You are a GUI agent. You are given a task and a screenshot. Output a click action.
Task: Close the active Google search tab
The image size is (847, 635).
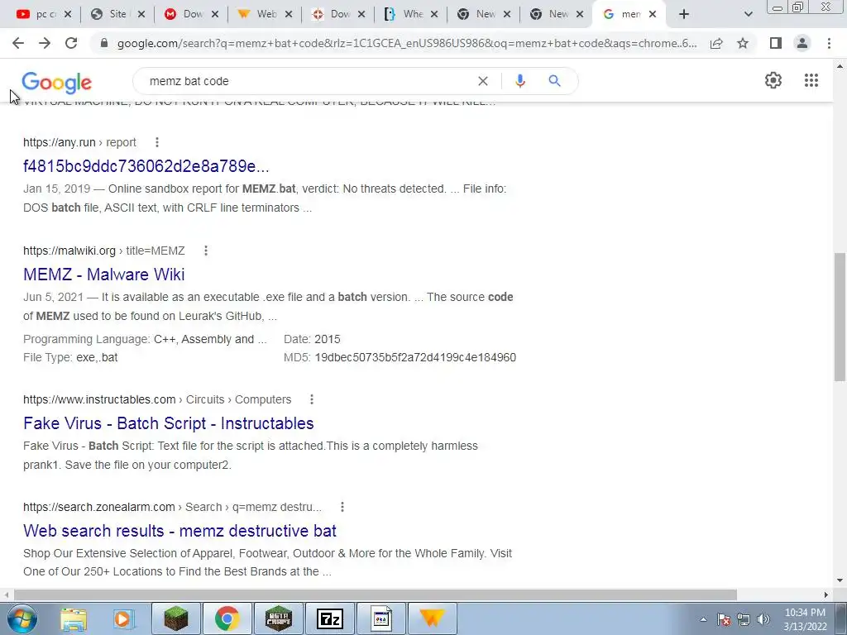click(x=653, y=15)
